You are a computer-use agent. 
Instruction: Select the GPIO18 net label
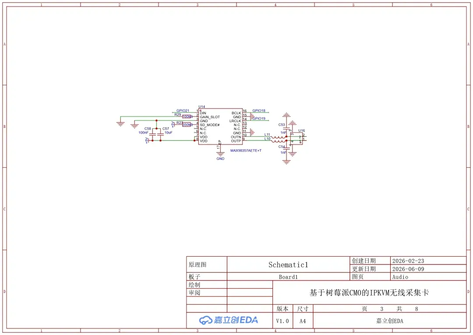[x=259, y=111]
